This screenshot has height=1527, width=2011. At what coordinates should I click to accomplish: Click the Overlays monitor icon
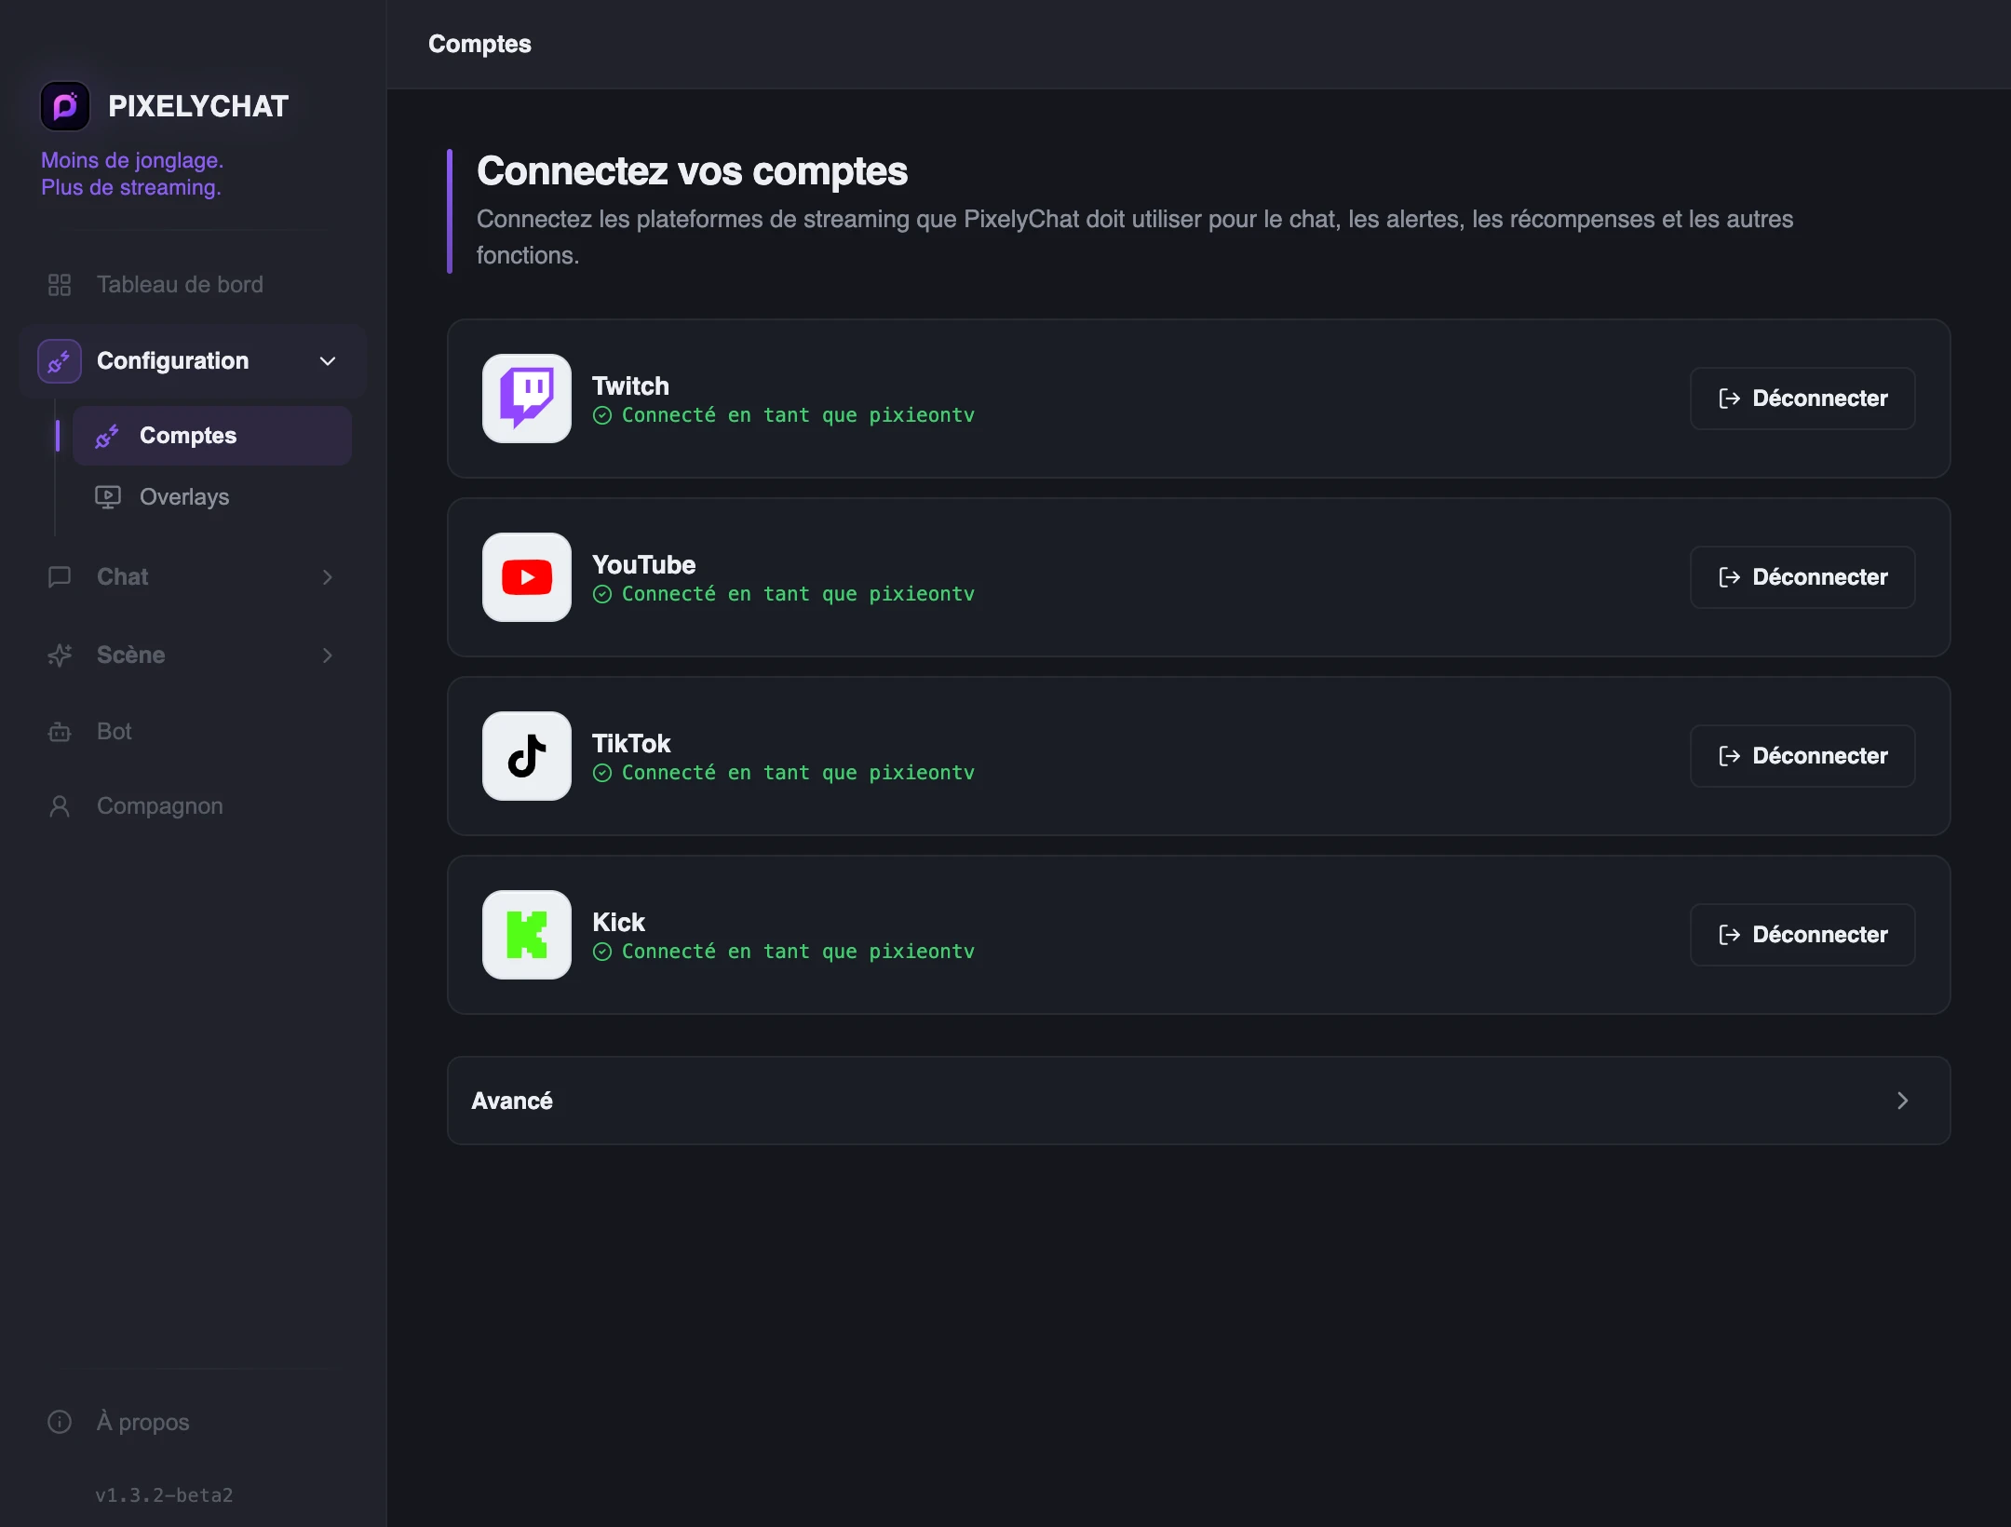point(108,497)
